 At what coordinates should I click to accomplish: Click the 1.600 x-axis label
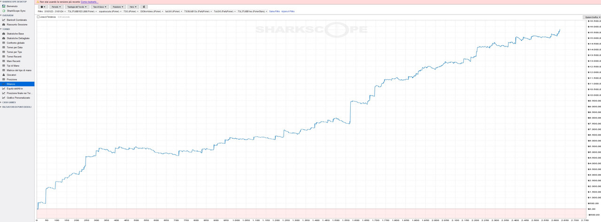coord(356,220)
